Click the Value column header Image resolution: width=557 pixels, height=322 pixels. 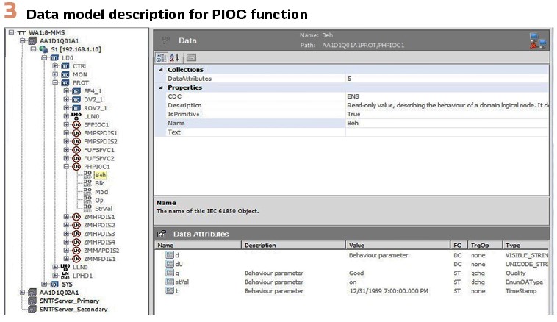397,245
